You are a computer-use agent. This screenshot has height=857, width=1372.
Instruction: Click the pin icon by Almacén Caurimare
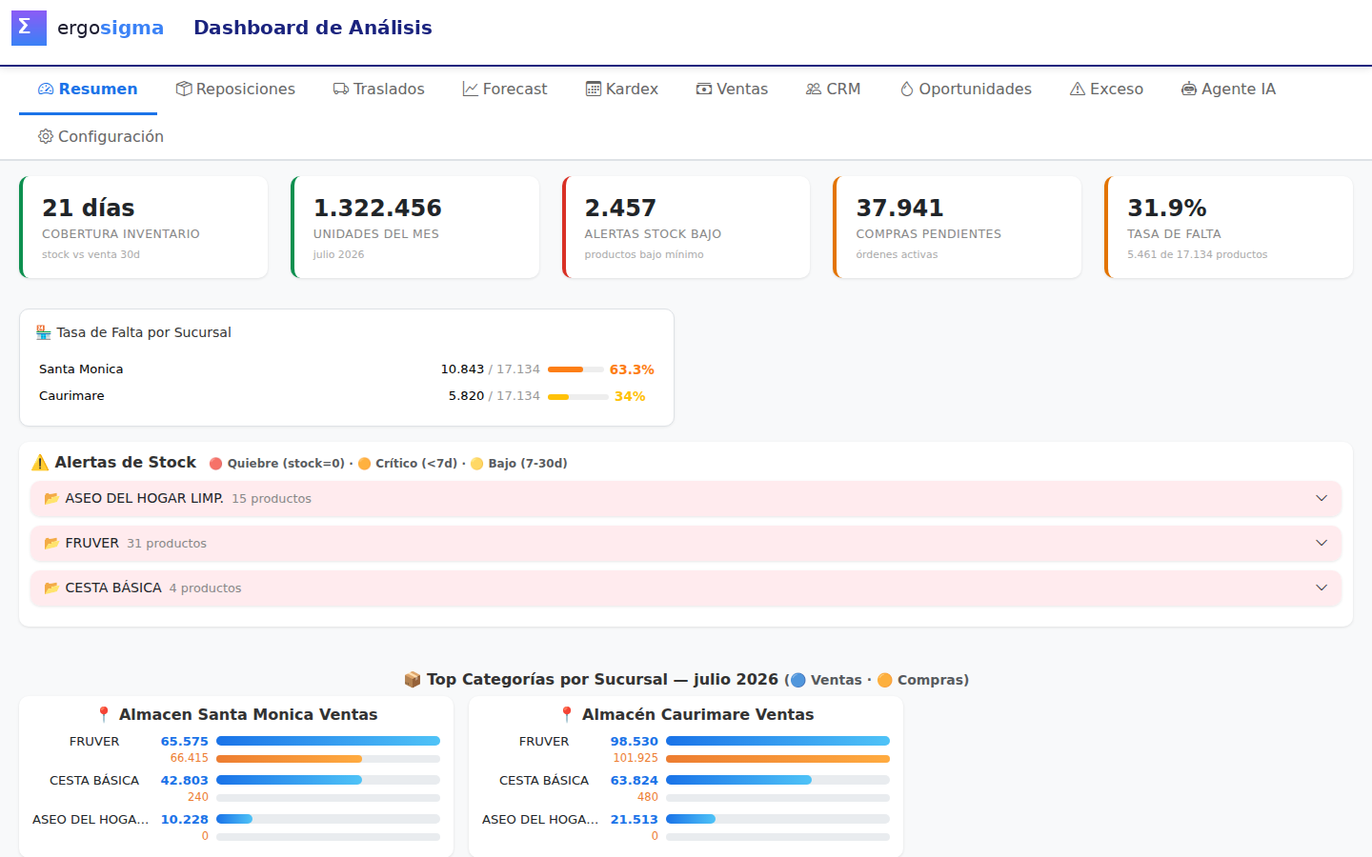coord(567,714)
